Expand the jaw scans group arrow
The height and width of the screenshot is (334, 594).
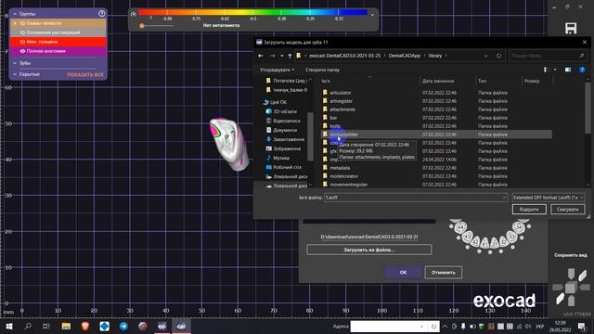(x=15, y=23)
